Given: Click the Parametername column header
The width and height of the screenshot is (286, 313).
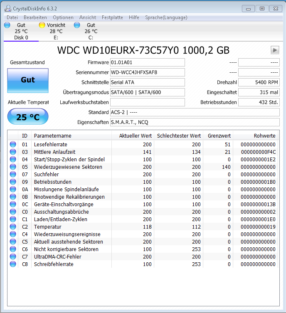Looking at the screenshot, I should (71, 136).
